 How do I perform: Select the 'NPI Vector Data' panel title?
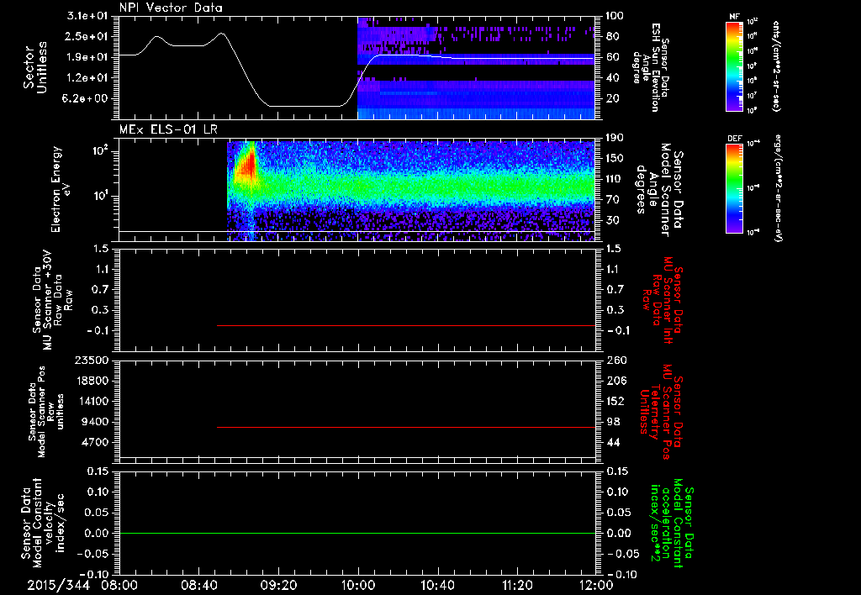pos(171,8)
